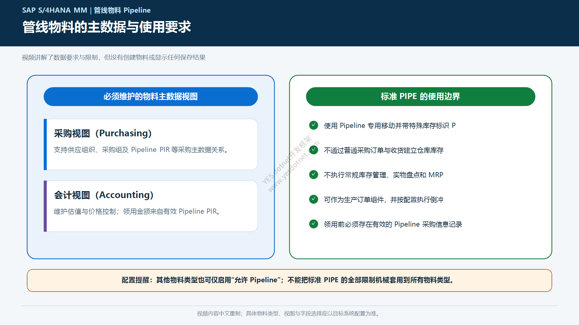Screen dimensions: 579x325
Task: Click the line 领用前必须存在有效的 Pipeline 采购信息记录
Action: pyautogui.click(x=393, y=224)
